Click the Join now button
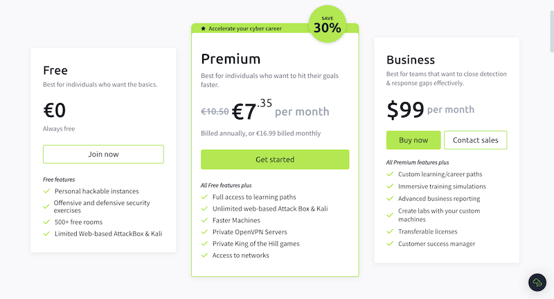The image size is (554, 299). coord(103,154)
